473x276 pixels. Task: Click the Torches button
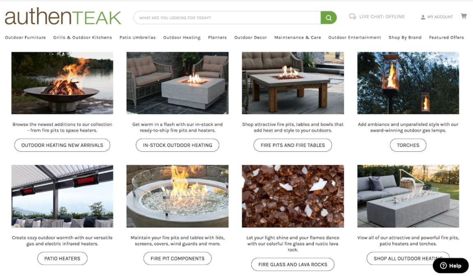coord(408,145)
